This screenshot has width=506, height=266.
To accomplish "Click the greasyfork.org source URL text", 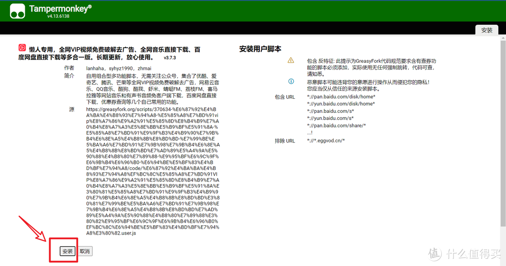I will click(x=153, y=171).
